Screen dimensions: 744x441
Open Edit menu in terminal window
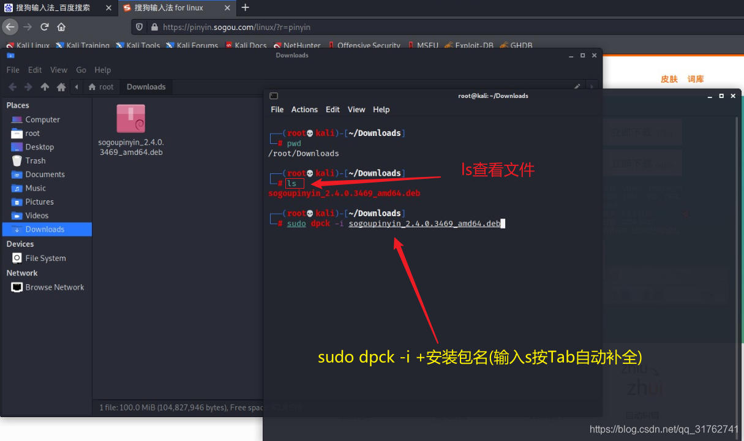coord(333,110)
